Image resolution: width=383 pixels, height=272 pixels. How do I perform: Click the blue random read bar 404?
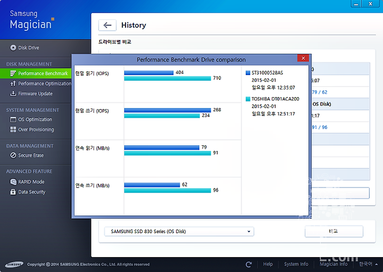(149, 72)
